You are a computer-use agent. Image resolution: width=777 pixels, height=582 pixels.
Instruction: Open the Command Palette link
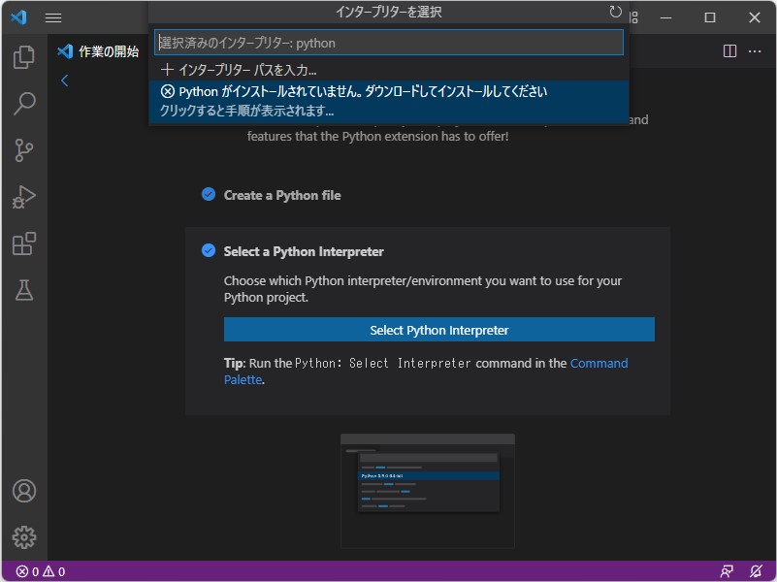[599, 363]
